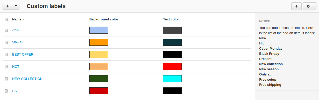
Task: Click the dark gray text color swatch for -25%
Action: click(x=172, y=30)
